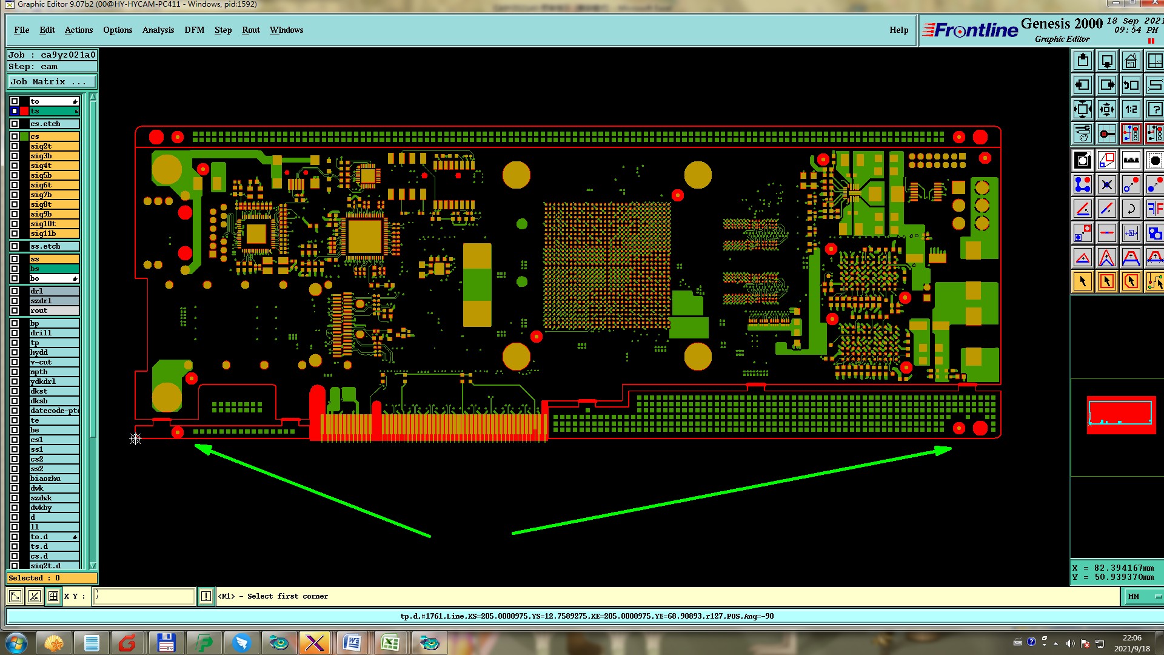This screenshot has height=655, width=1164.
Task: Click the red color swatch of layer ts
Action: [x=24, y=111]
